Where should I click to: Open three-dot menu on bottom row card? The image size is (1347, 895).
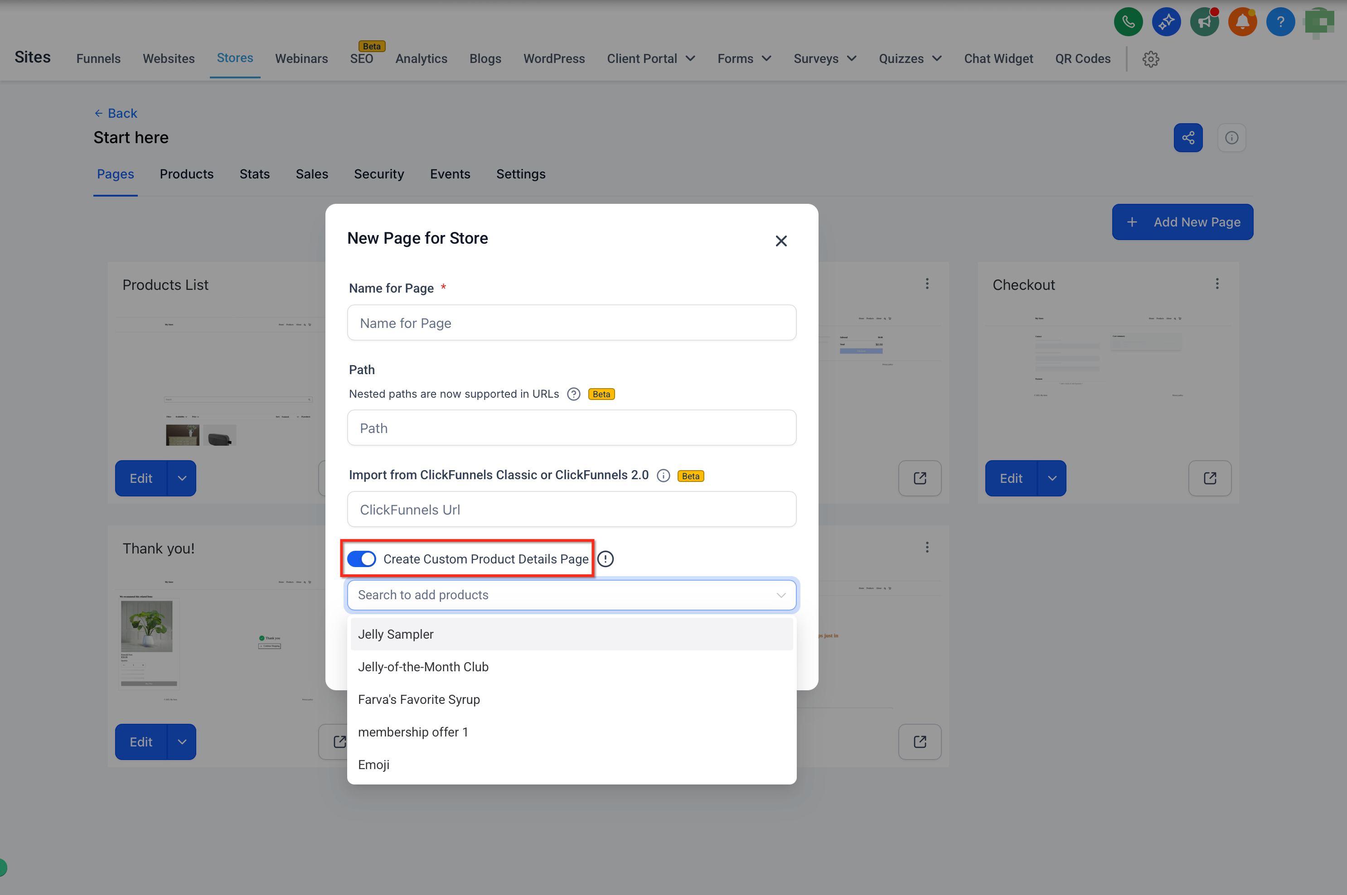927,548
